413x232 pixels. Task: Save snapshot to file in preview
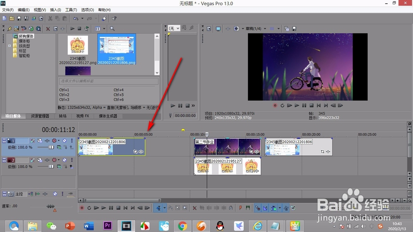(294, 29)
